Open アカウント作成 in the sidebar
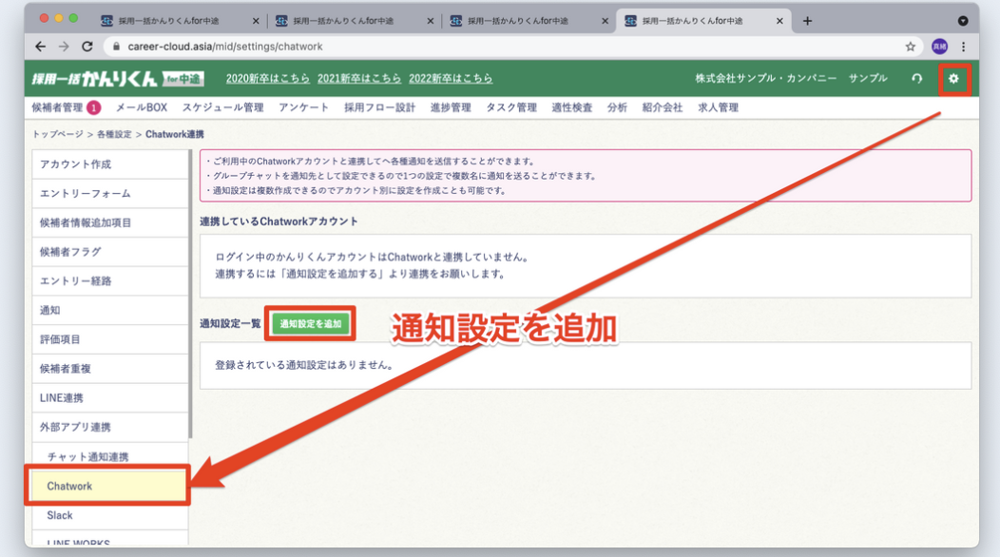The image size is (1000, 557). click(75, 164)
